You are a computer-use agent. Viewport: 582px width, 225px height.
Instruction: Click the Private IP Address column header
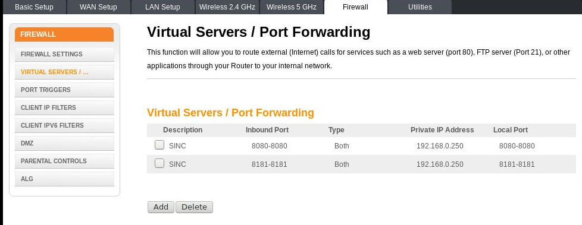442,130
